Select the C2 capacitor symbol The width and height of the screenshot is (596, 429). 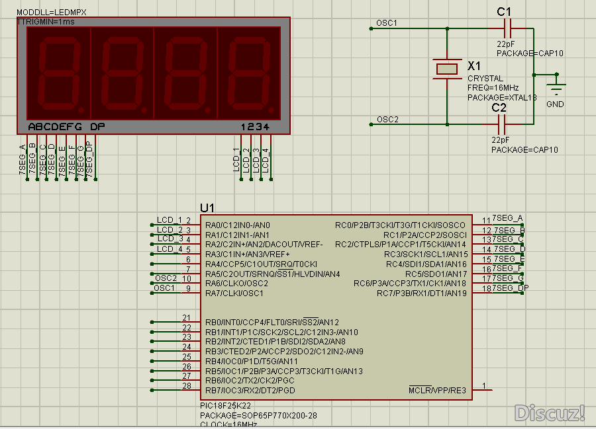coord(502,124)
